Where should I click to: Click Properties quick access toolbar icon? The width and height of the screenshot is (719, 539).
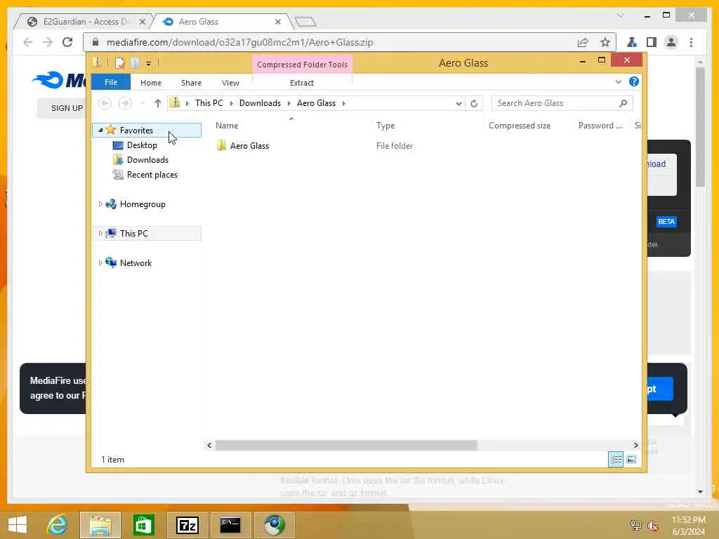pos(119,63)
